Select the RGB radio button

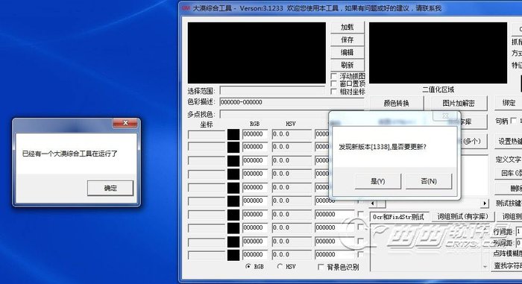248,266
